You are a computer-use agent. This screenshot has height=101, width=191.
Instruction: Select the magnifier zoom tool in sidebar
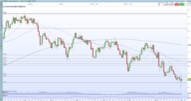click(x=1, y=7)
